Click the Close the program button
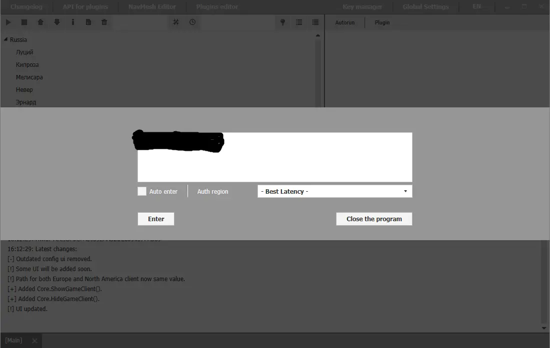 click(374, 219)
